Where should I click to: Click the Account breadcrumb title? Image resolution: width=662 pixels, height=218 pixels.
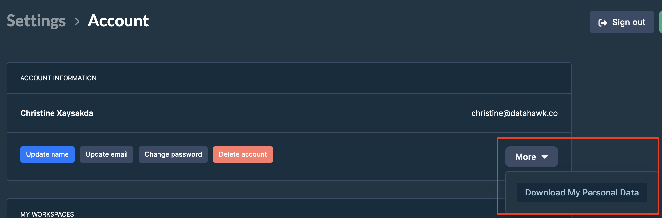(x=118, y=21)
